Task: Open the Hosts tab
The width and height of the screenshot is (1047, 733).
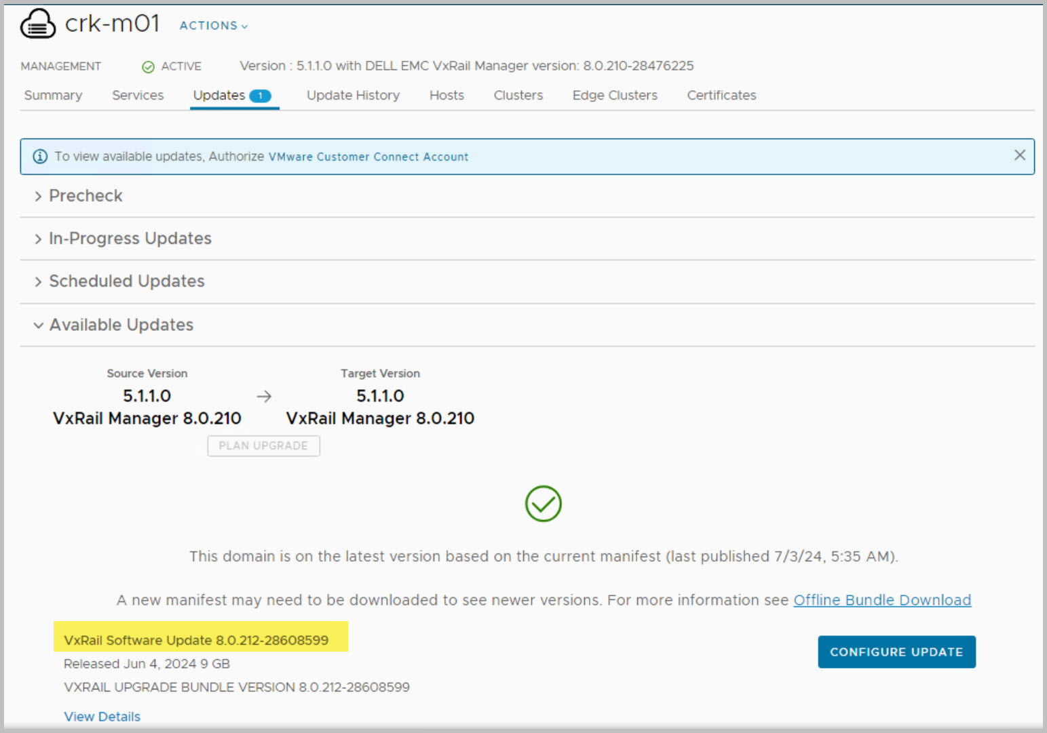Action: [446, 96]
